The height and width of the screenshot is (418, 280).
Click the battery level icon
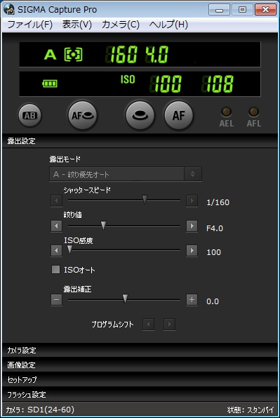tap(50, 84)
